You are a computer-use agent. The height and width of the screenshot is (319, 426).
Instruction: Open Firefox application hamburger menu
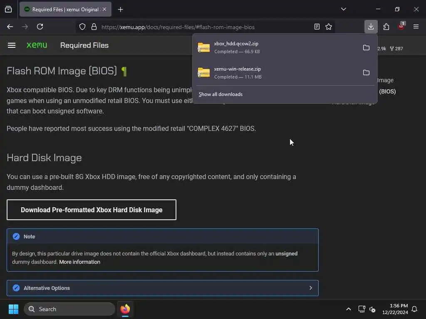(416, 27)
